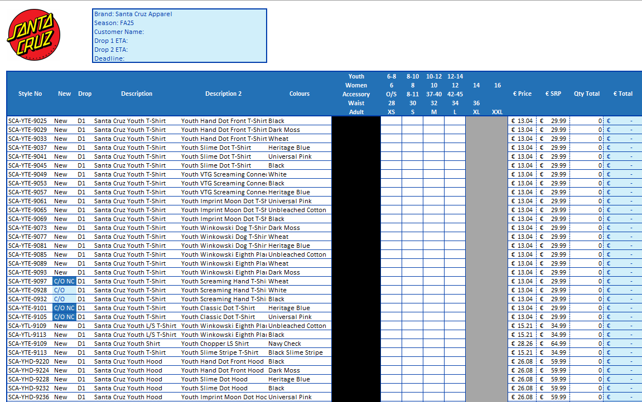Click the Black Slime Stripe colour cell
The height and width of the screenshot is (402, 642).
tap(296, 352)
